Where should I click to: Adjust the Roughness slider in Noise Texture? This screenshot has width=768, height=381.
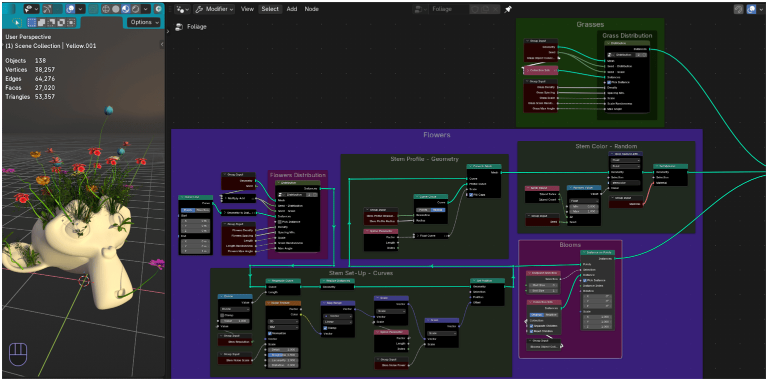tap(283, 355)
